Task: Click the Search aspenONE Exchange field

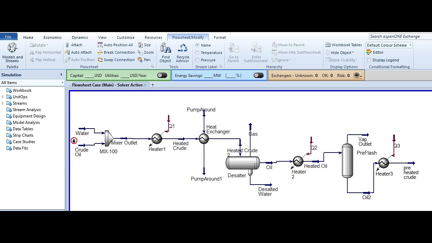Action: [x=400, y=36]
